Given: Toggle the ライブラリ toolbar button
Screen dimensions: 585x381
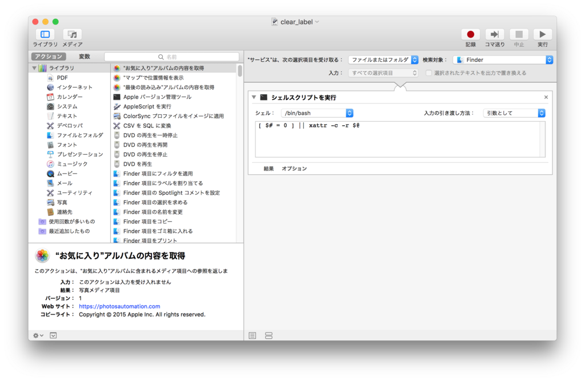Looking at the screenshot, I should click(45, 35).
